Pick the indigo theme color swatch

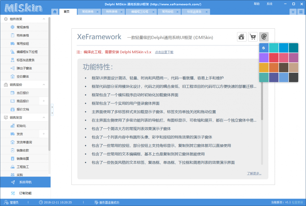point(274,77)
